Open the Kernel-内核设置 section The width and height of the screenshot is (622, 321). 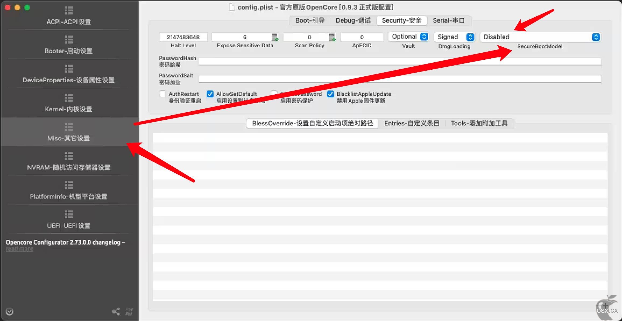coord(69,103)
